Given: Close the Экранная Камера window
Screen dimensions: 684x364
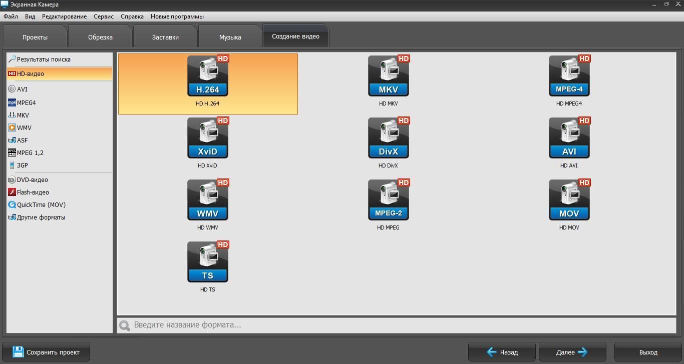Looking at the screenshot, I should [677, 4].
